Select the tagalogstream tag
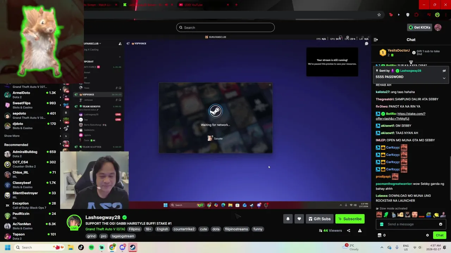Screen dimensions: 451x253 tap(123, 236)
